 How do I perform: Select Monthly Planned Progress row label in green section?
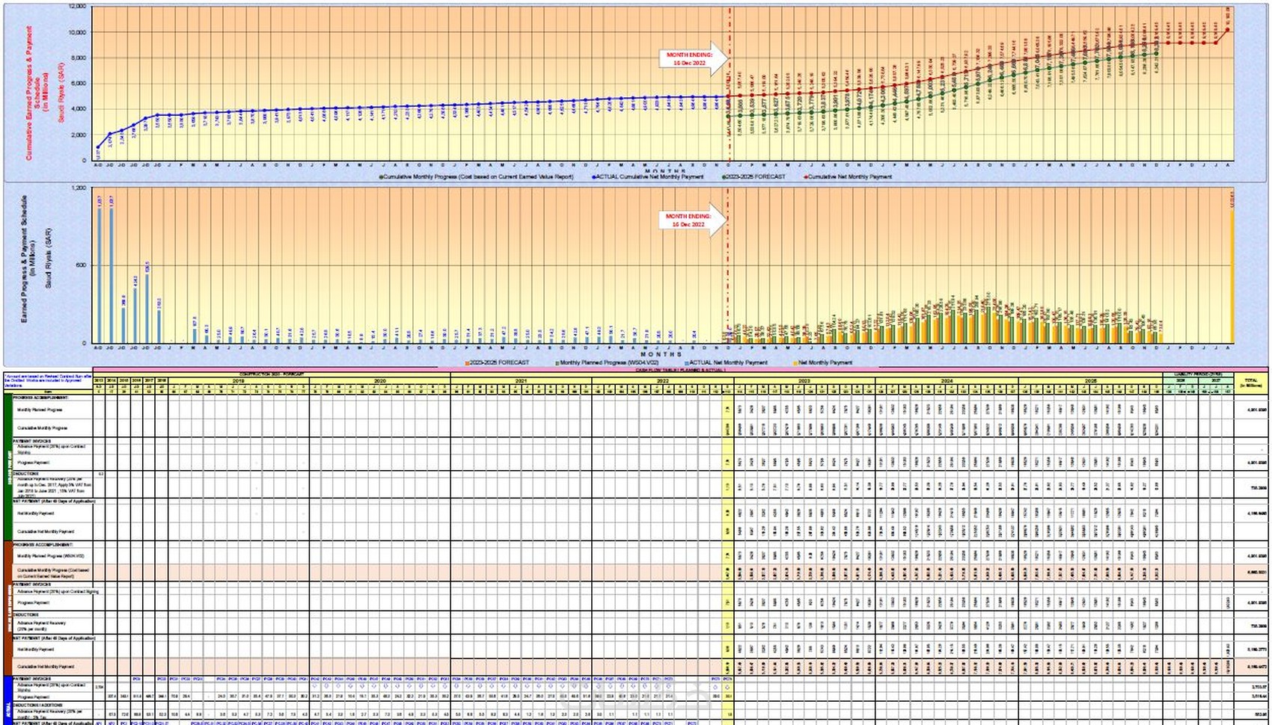(40, 410)
